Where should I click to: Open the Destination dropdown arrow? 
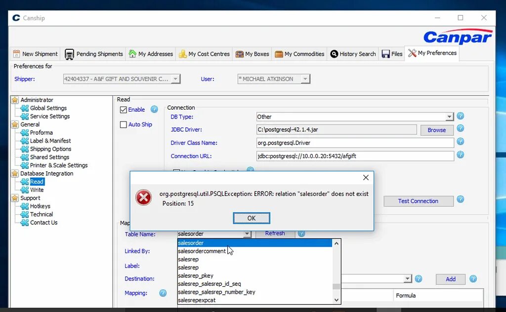coord(408,279)
